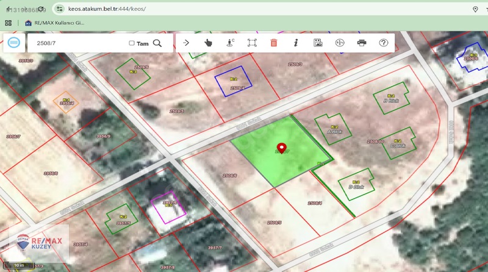Select parcel label 2508/4
This screenshot has width=488, height=272.
315,203
